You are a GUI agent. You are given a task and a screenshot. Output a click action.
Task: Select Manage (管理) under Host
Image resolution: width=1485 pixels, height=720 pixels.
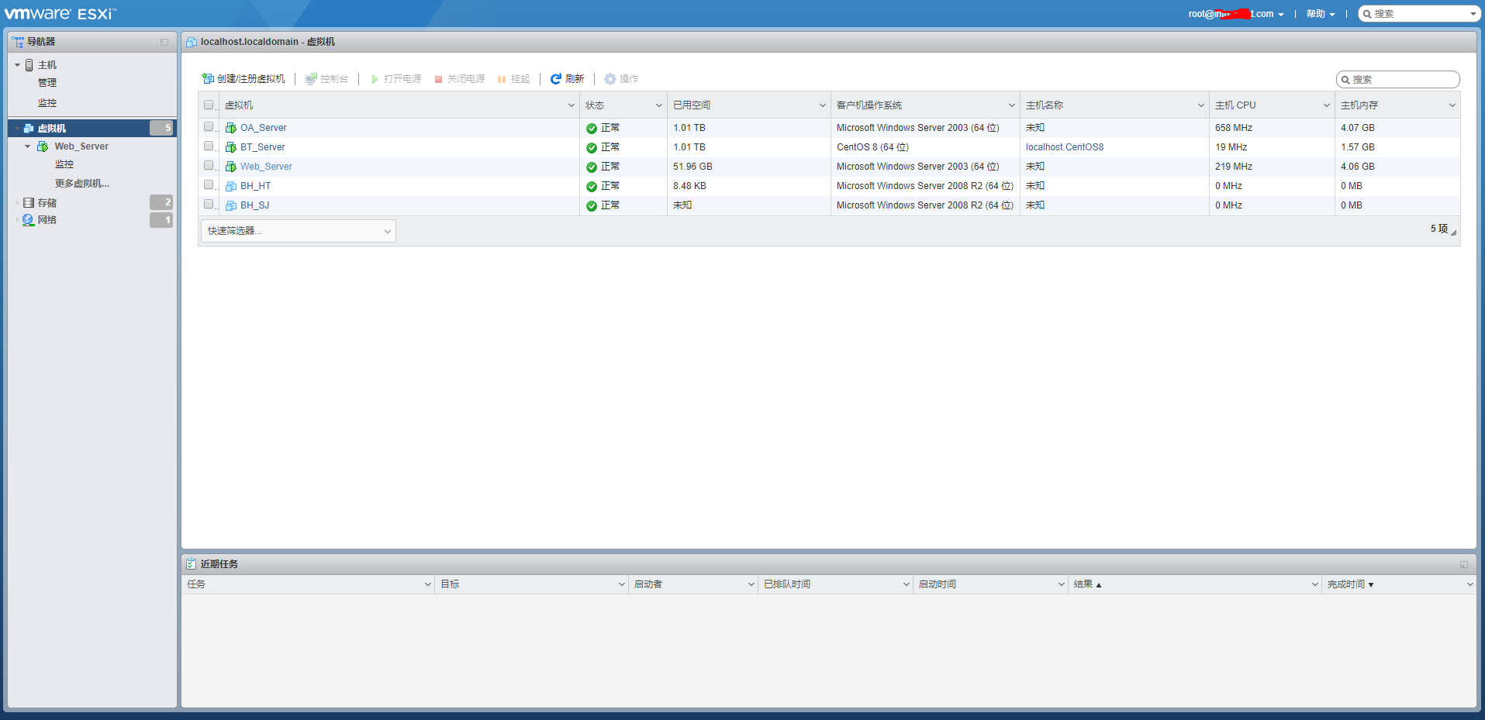47,83
